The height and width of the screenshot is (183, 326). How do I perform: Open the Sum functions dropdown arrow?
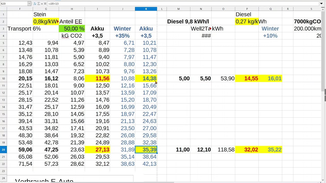tap(42, 4)
